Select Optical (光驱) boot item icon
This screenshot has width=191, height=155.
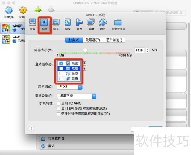tap(68, 74)
